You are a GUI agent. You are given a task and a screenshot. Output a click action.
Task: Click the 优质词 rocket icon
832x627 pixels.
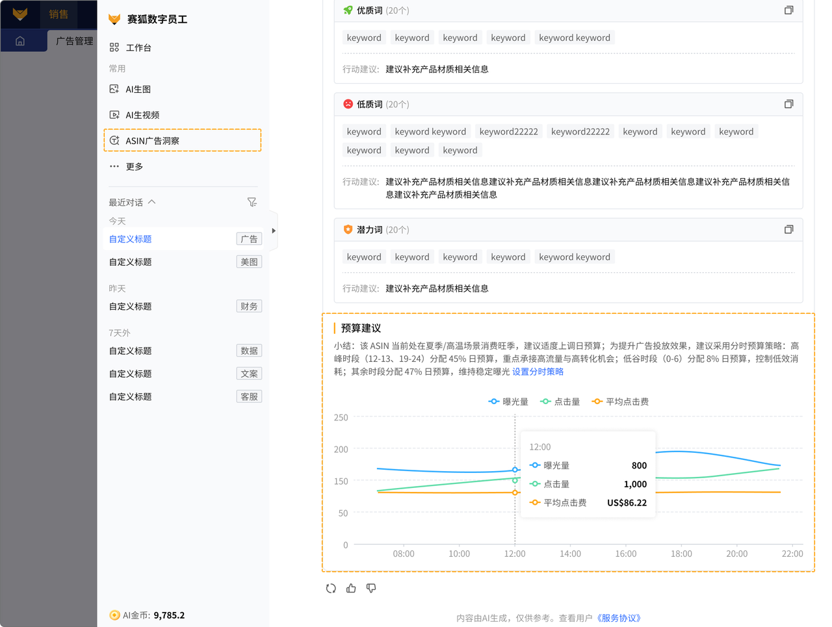pyautogui.click(x=348, y=10)
